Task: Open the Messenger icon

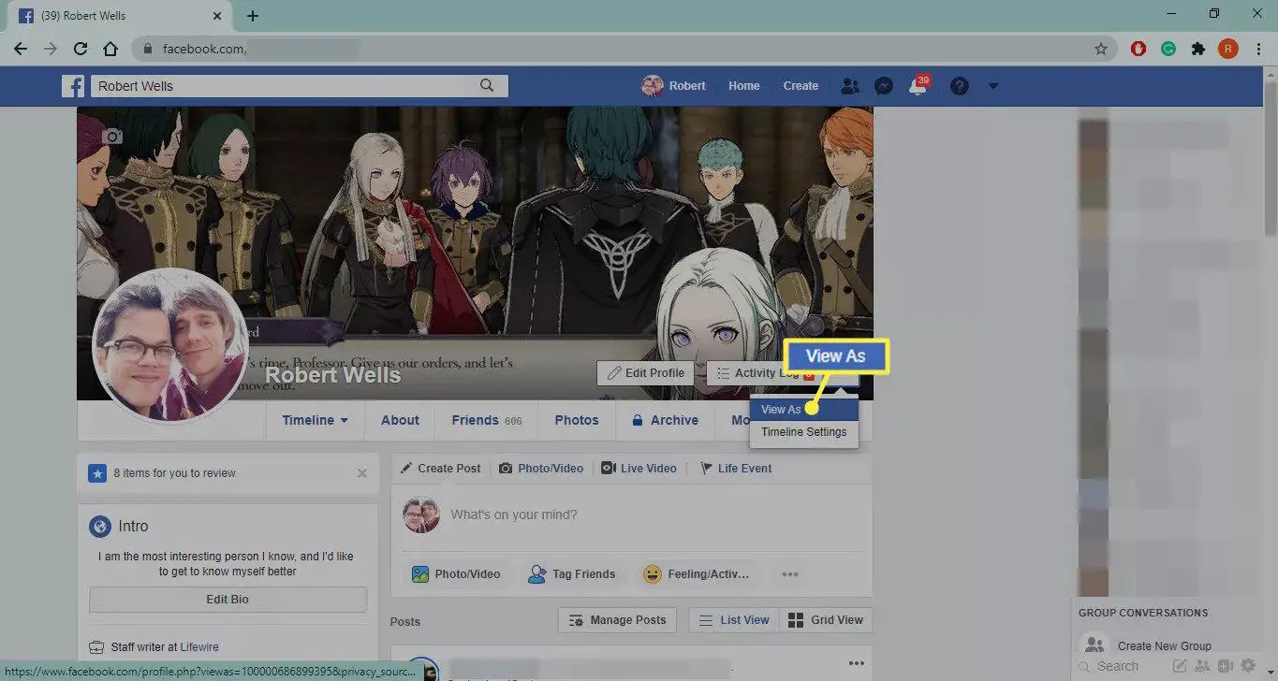Action: coord(883,86)
